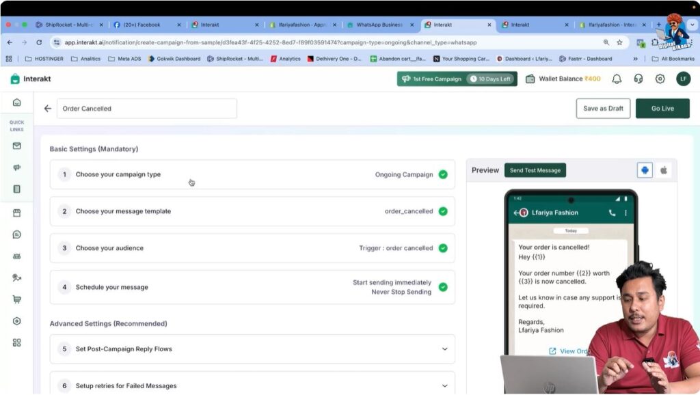Viewport: 700px width, 395px height.
Task: Open the headset support icon
Action: coord(638,79)
